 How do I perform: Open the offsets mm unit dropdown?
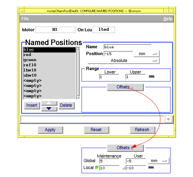[158, 161]
